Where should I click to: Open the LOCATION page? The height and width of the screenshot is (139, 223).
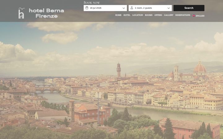coord(138,15)
